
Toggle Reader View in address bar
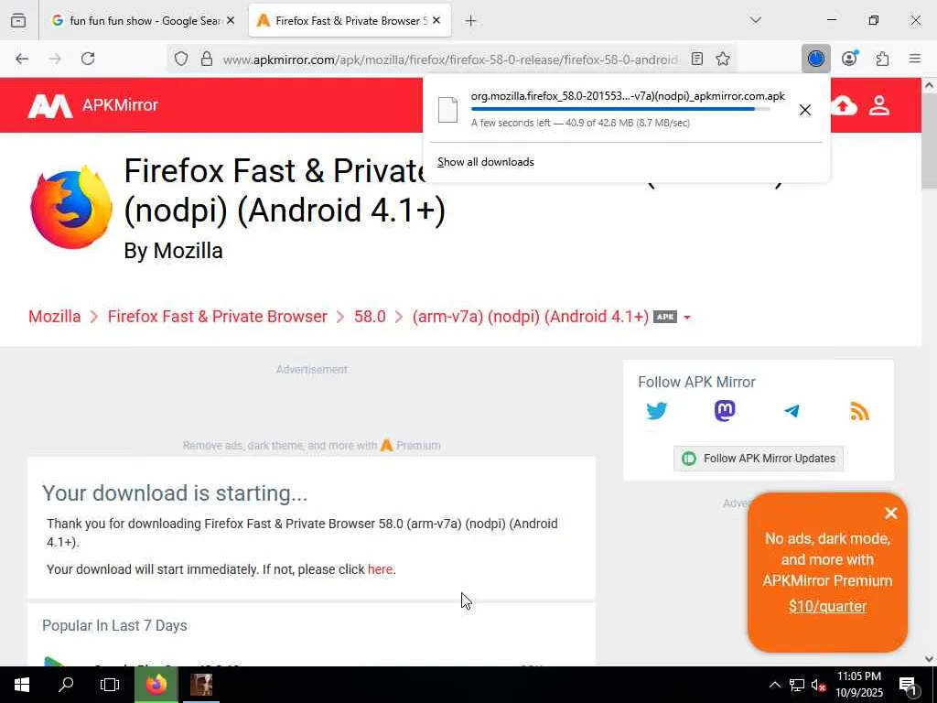click(696, 59)
